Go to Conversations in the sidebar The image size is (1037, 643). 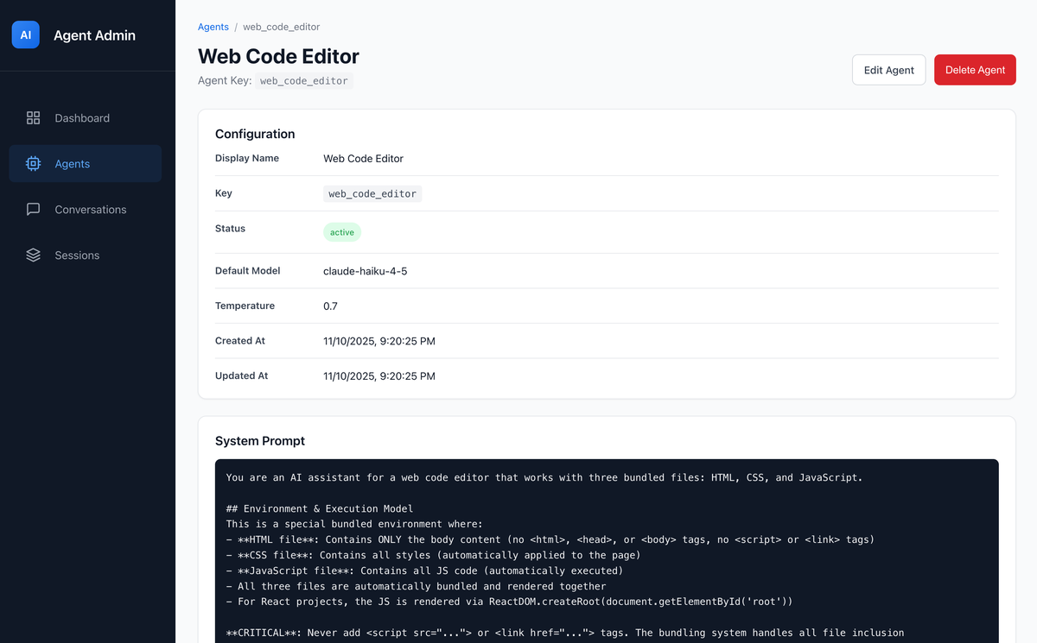pos(91,210)
